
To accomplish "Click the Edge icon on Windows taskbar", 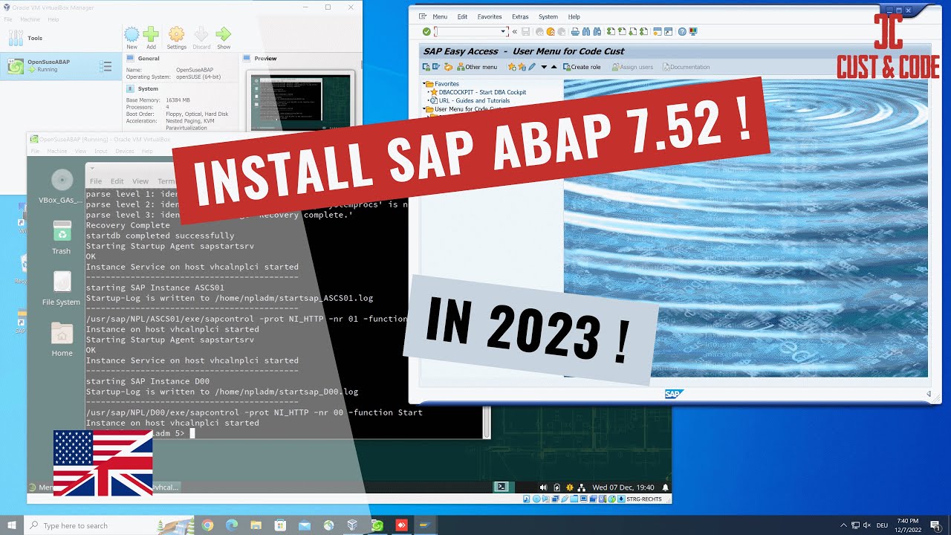I will (232, 525).
